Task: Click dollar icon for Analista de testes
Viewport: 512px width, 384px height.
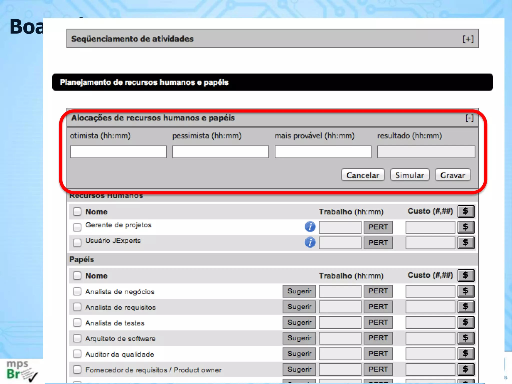Action: pos(466,322)
